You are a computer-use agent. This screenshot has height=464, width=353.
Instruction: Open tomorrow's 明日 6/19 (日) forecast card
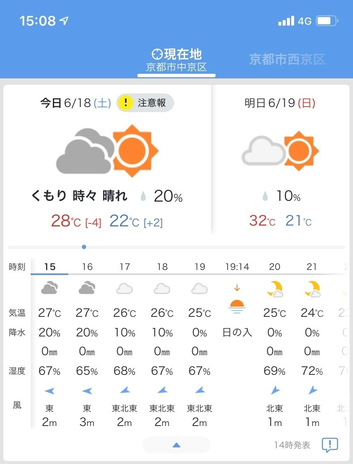tap(280, 160)
